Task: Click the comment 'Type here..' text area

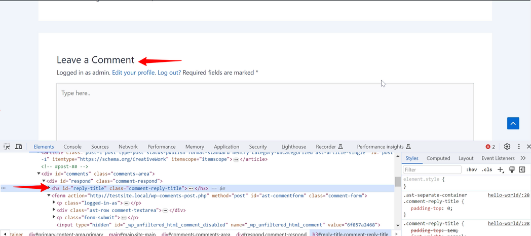Action: (265, 112)
